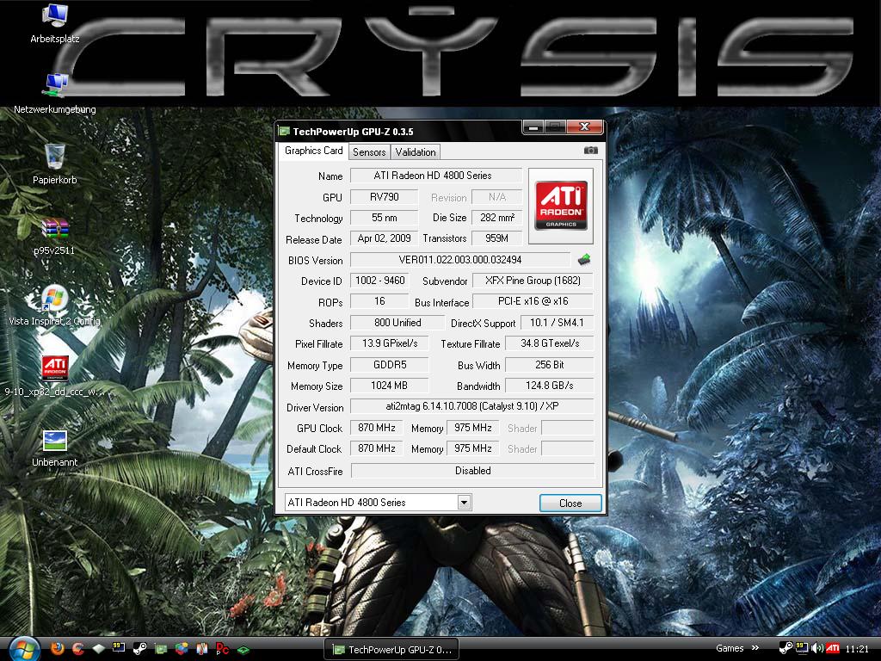Open the Windows Start orb
Viewport: 881px width, 661px height.
(x=23, y=649)
